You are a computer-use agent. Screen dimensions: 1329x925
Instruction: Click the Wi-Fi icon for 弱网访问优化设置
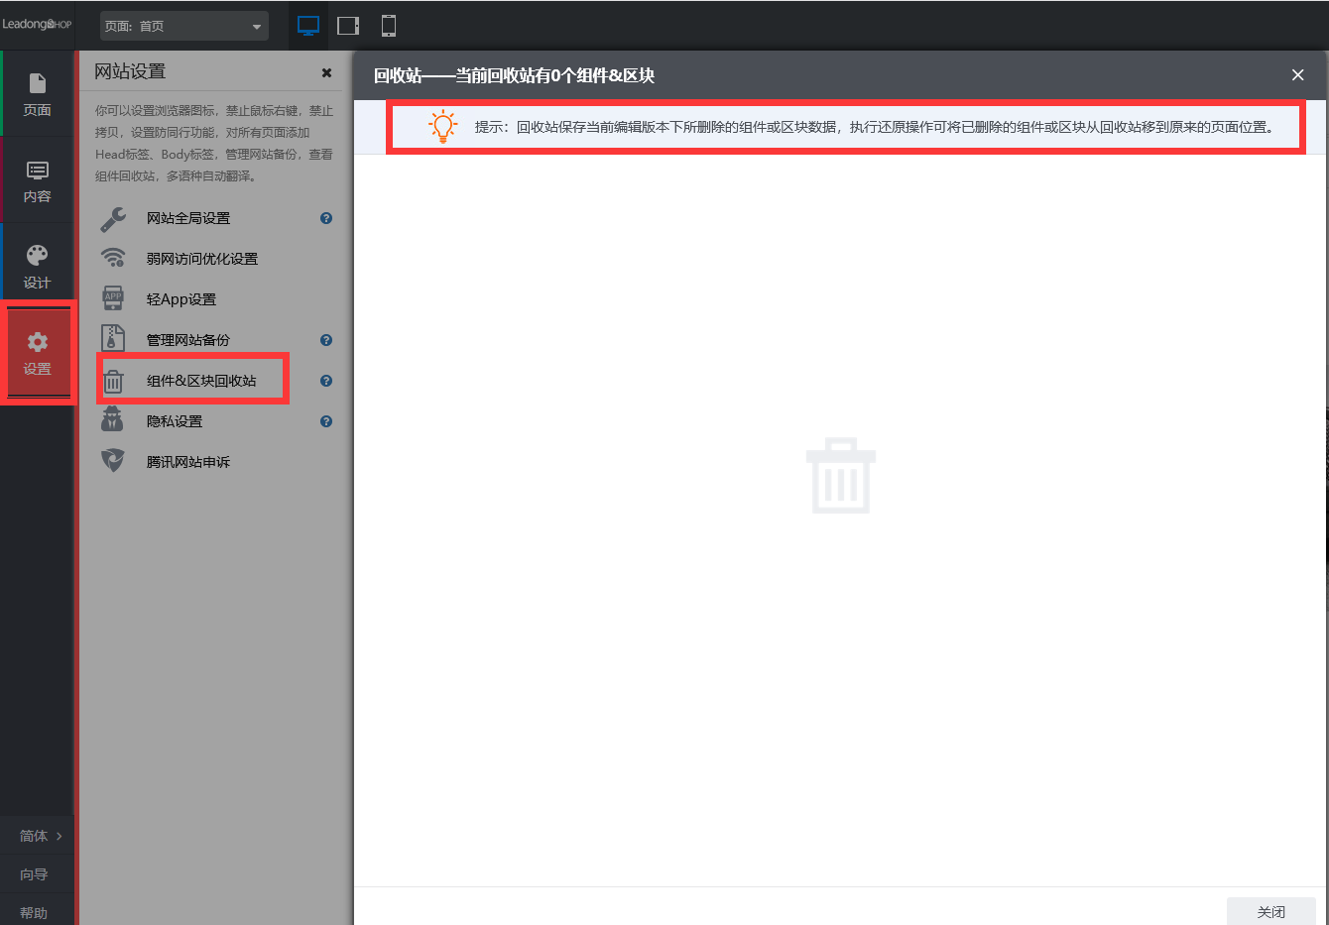click(x=113, y=259)
